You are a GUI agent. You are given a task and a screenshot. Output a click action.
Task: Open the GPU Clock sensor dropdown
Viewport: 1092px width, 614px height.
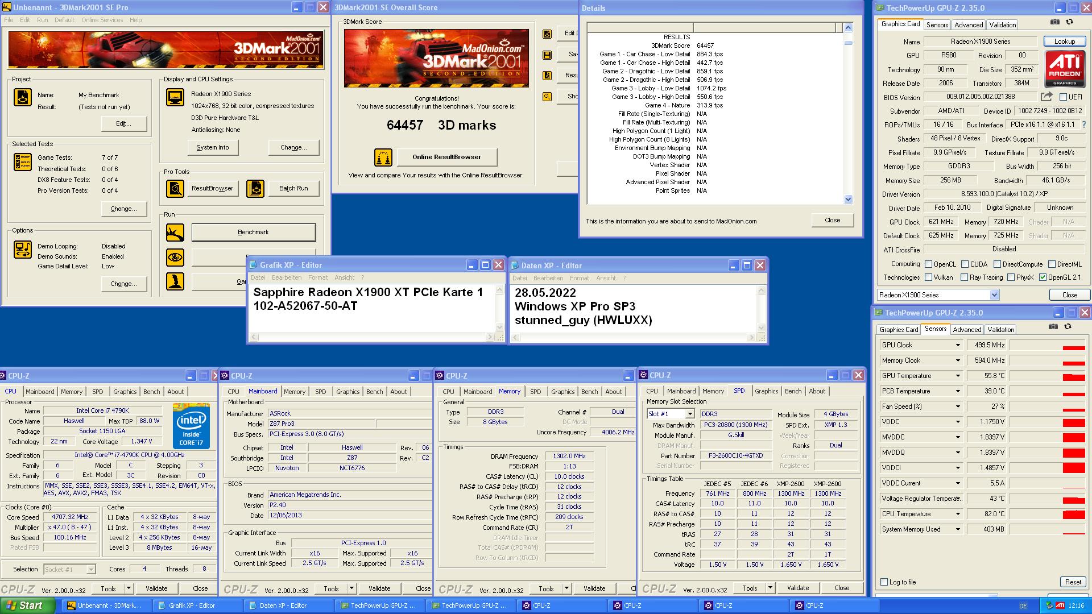pyautogui.click(x=958, y=345)
